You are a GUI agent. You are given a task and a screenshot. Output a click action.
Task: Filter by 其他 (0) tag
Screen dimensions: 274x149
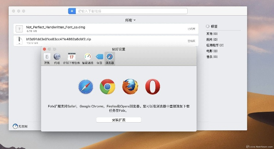[212, 34]
